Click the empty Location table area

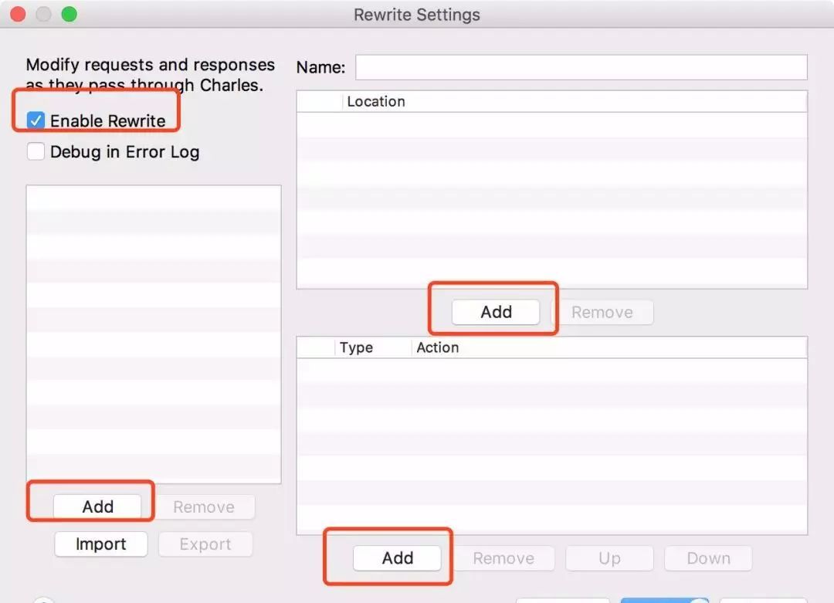[551, 199]
